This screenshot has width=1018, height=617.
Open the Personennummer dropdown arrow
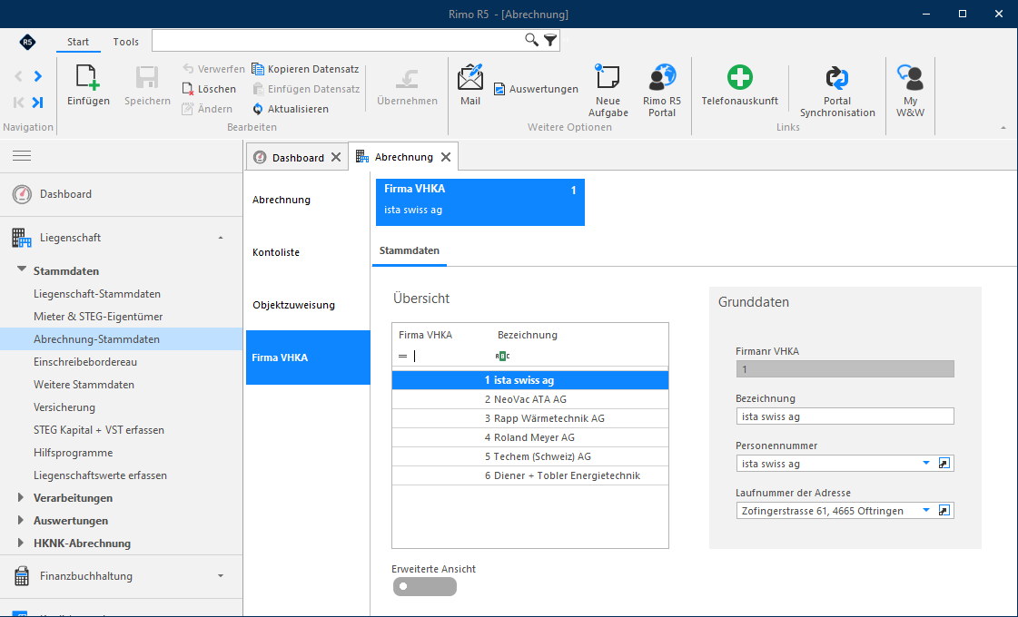click(x=926, y=464)
